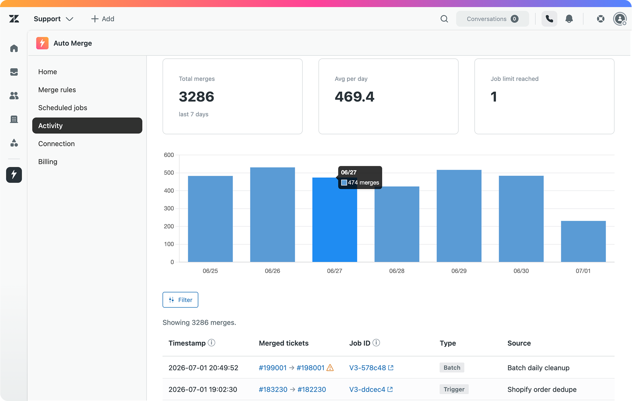This screenshot has width=632, height=401.
Task: Click the warning icon beside #198001
Action: pyautogui.click(x=330, y=368)
